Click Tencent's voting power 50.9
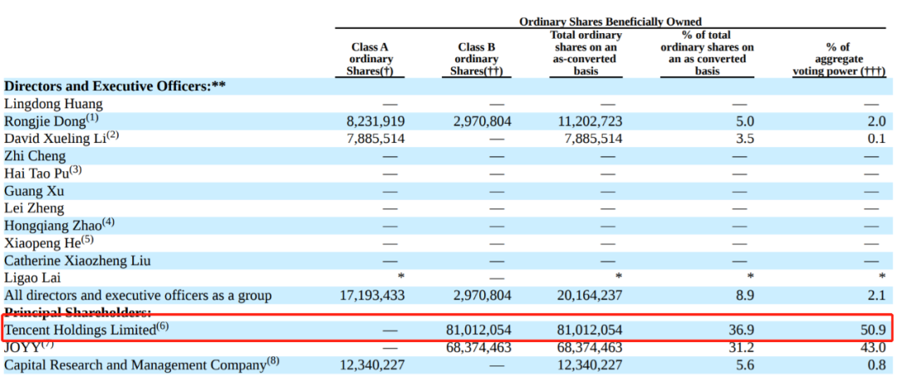Screen dimensions: 897x381 873,330
